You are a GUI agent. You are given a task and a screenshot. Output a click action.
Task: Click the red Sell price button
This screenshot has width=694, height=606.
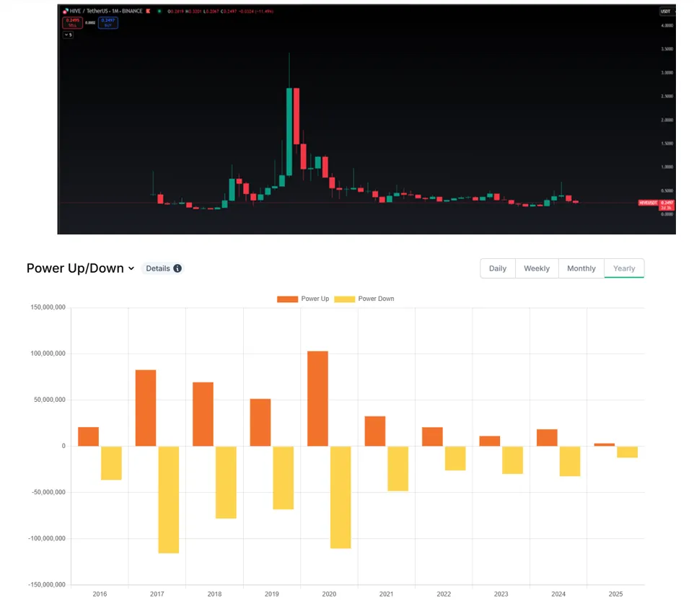[x=73, y=22]
